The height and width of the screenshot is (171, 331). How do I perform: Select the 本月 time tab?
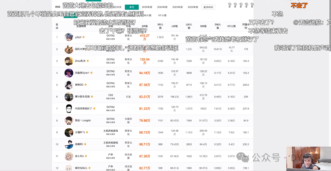click(132, 7)
